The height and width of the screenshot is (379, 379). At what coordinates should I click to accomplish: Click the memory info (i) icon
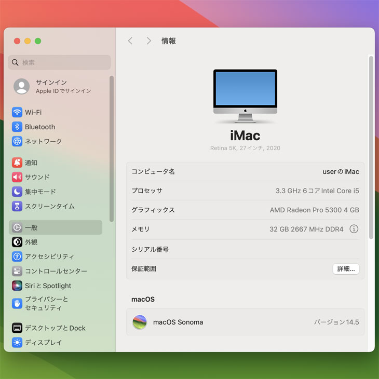[354, 229]
